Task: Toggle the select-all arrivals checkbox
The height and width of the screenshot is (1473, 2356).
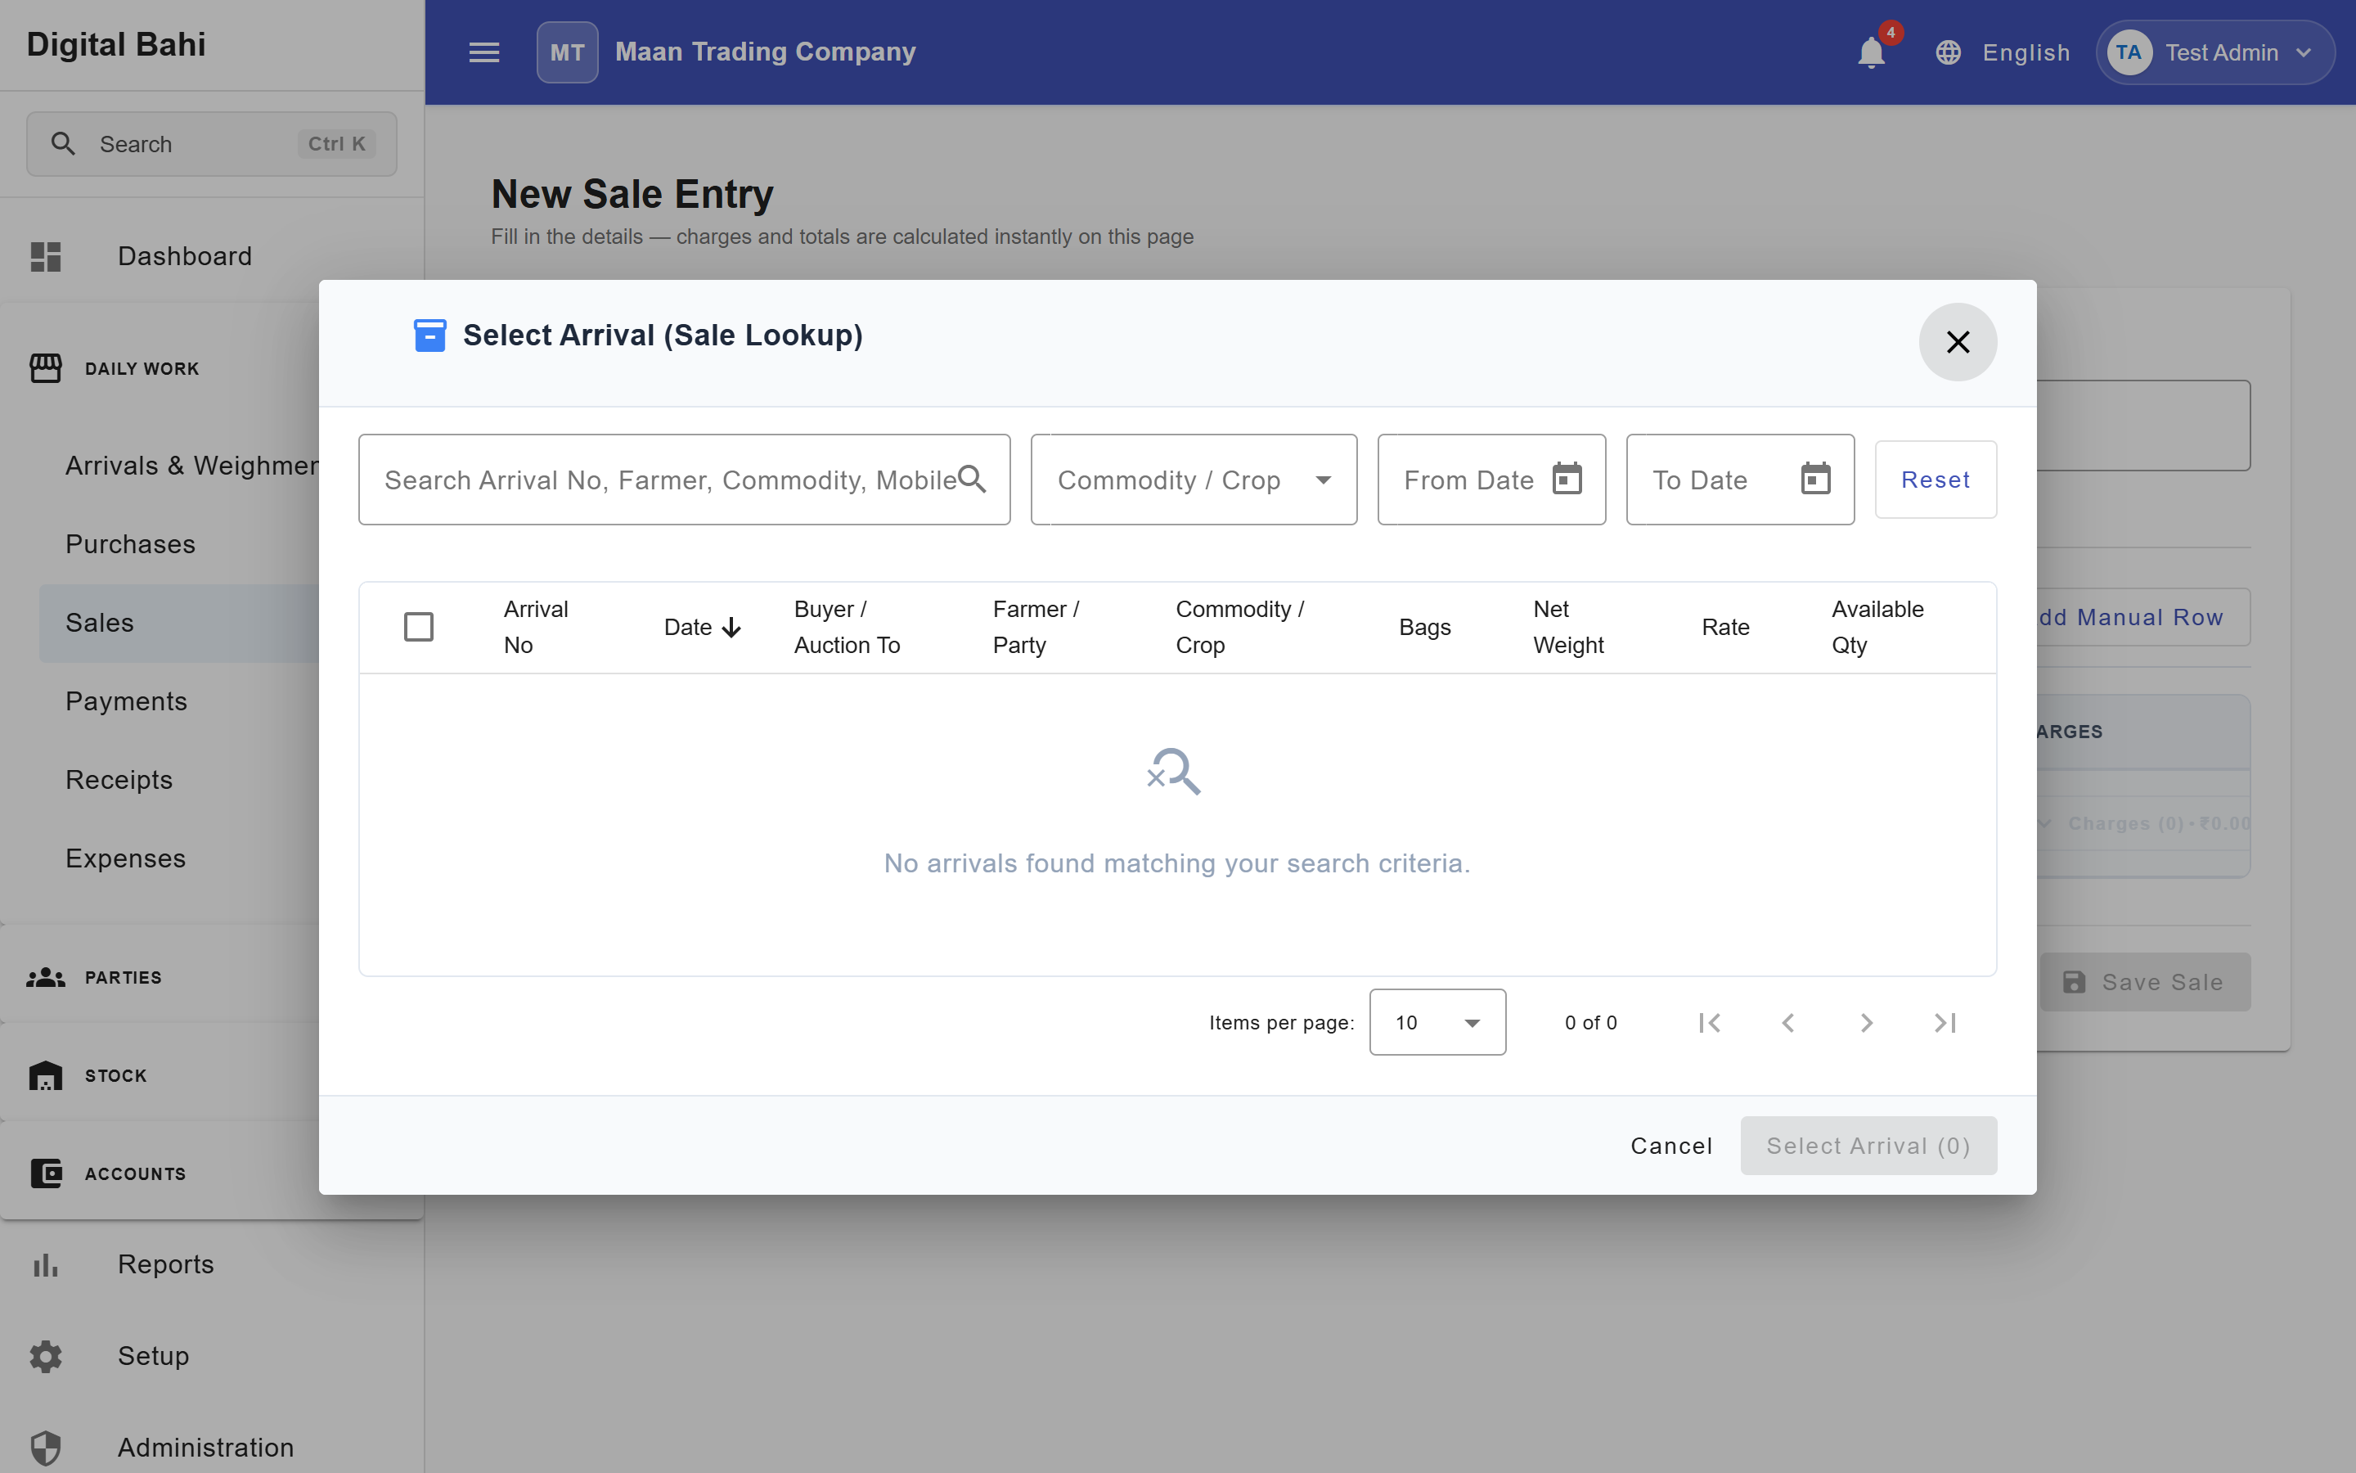Action: tap(419, 628)
